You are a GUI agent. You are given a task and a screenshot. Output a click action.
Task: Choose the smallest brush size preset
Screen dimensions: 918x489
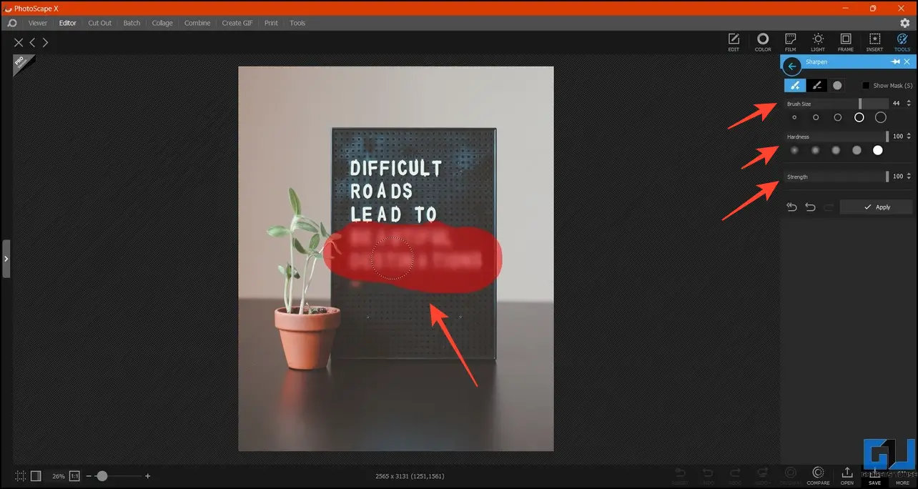[794, 117]
